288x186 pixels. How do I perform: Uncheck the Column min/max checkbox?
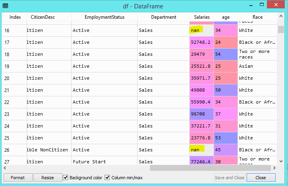point(107,178)
